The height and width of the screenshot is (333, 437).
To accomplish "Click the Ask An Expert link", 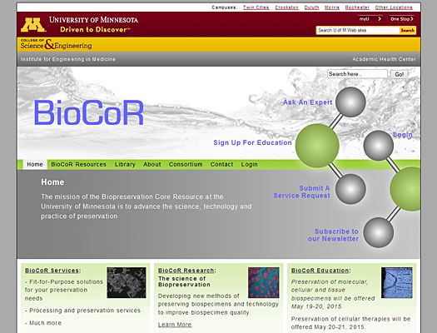I will (x=308, y=102).
